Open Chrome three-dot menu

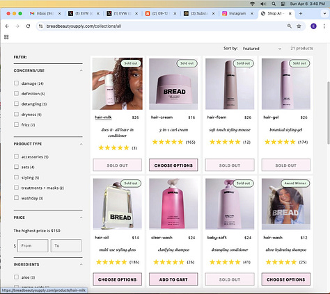(324, 26)
